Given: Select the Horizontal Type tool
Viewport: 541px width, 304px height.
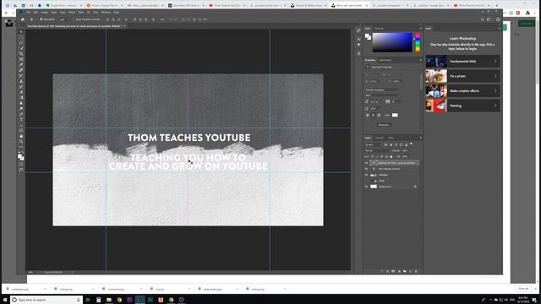Looking at the screenshot, I should (21, 120).
